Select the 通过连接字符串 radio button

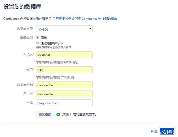click(x=38, y=43)
